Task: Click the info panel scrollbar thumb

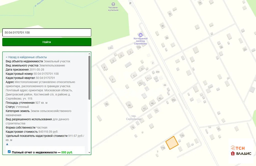Action: click(89, 77)
